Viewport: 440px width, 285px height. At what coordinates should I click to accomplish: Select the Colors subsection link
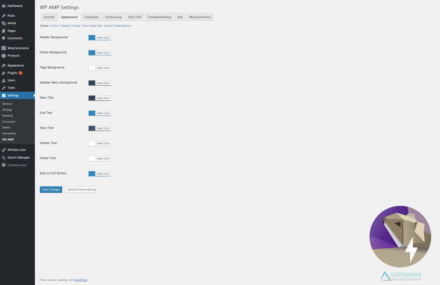tap(44, 26)
